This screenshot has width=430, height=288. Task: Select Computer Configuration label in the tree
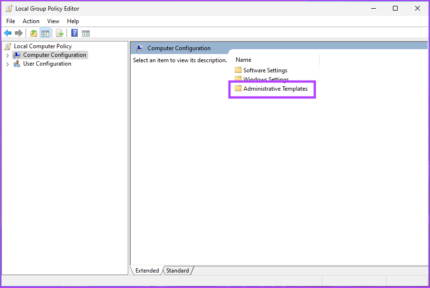tap(54, 55)
